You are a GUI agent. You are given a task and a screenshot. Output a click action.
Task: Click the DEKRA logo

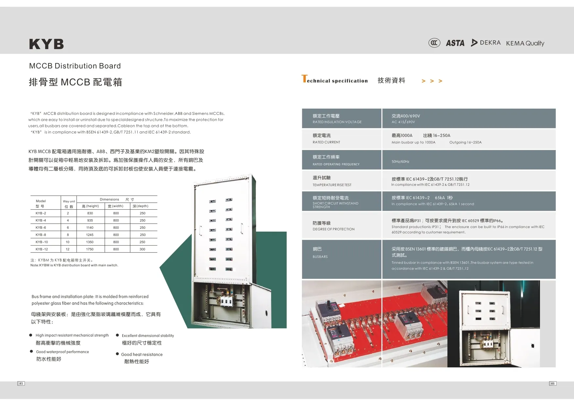click(486, 43)
